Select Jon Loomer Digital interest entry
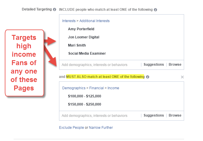203x141 pixels. pos(83,37)
